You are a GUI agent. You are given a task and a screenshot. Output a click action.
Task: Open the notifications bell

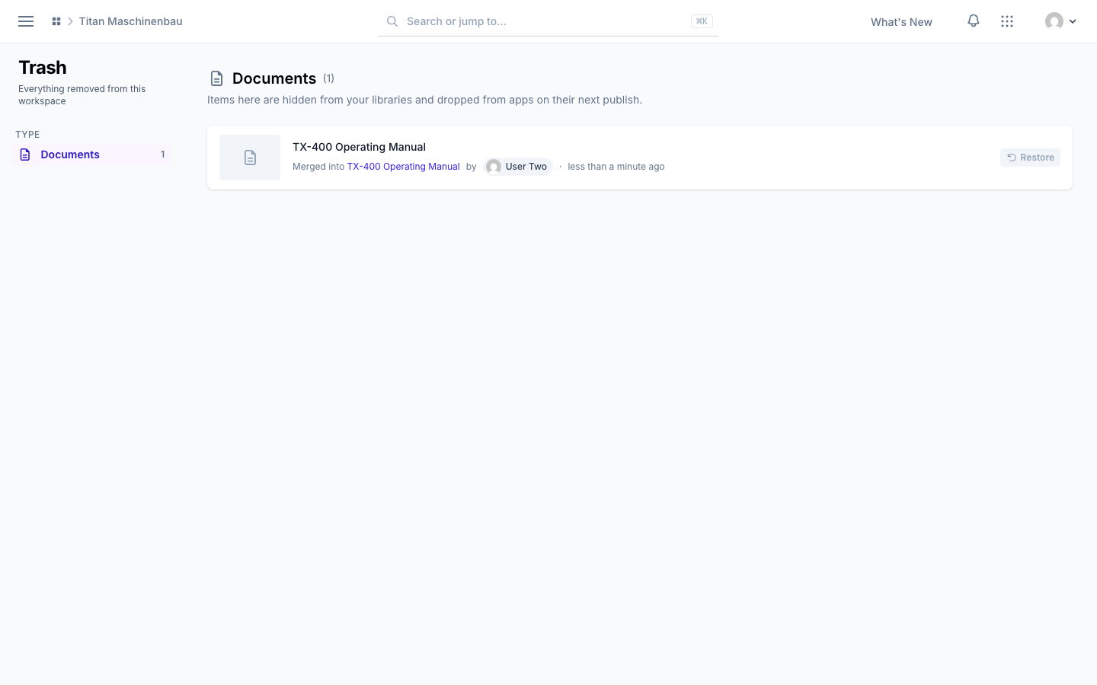[x=974, y=21]
